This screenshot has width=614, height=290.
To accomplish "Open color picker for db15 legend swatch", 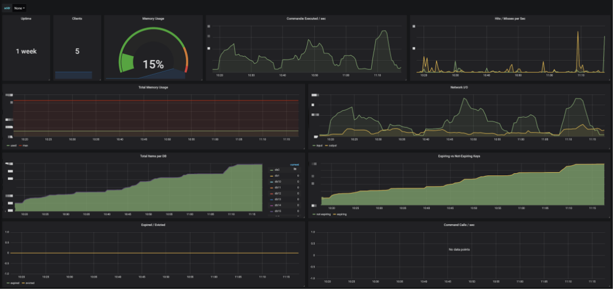I will coord(271,211).
